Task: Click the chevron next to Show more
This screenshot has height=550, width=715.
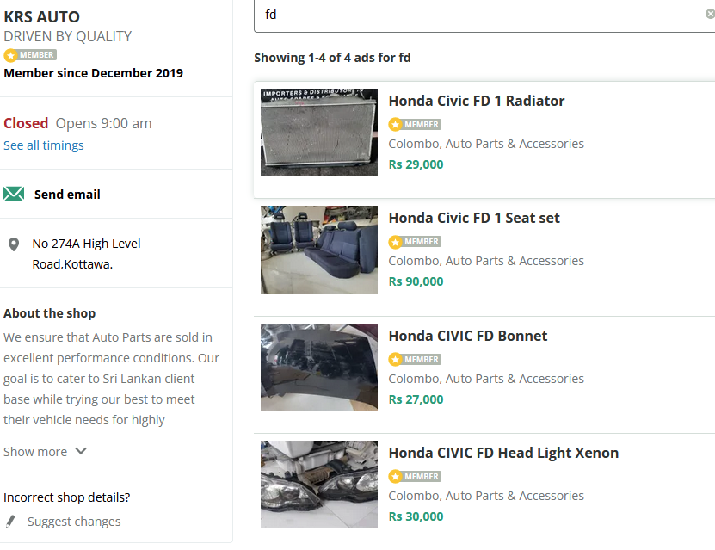Action: coord(81,451)
